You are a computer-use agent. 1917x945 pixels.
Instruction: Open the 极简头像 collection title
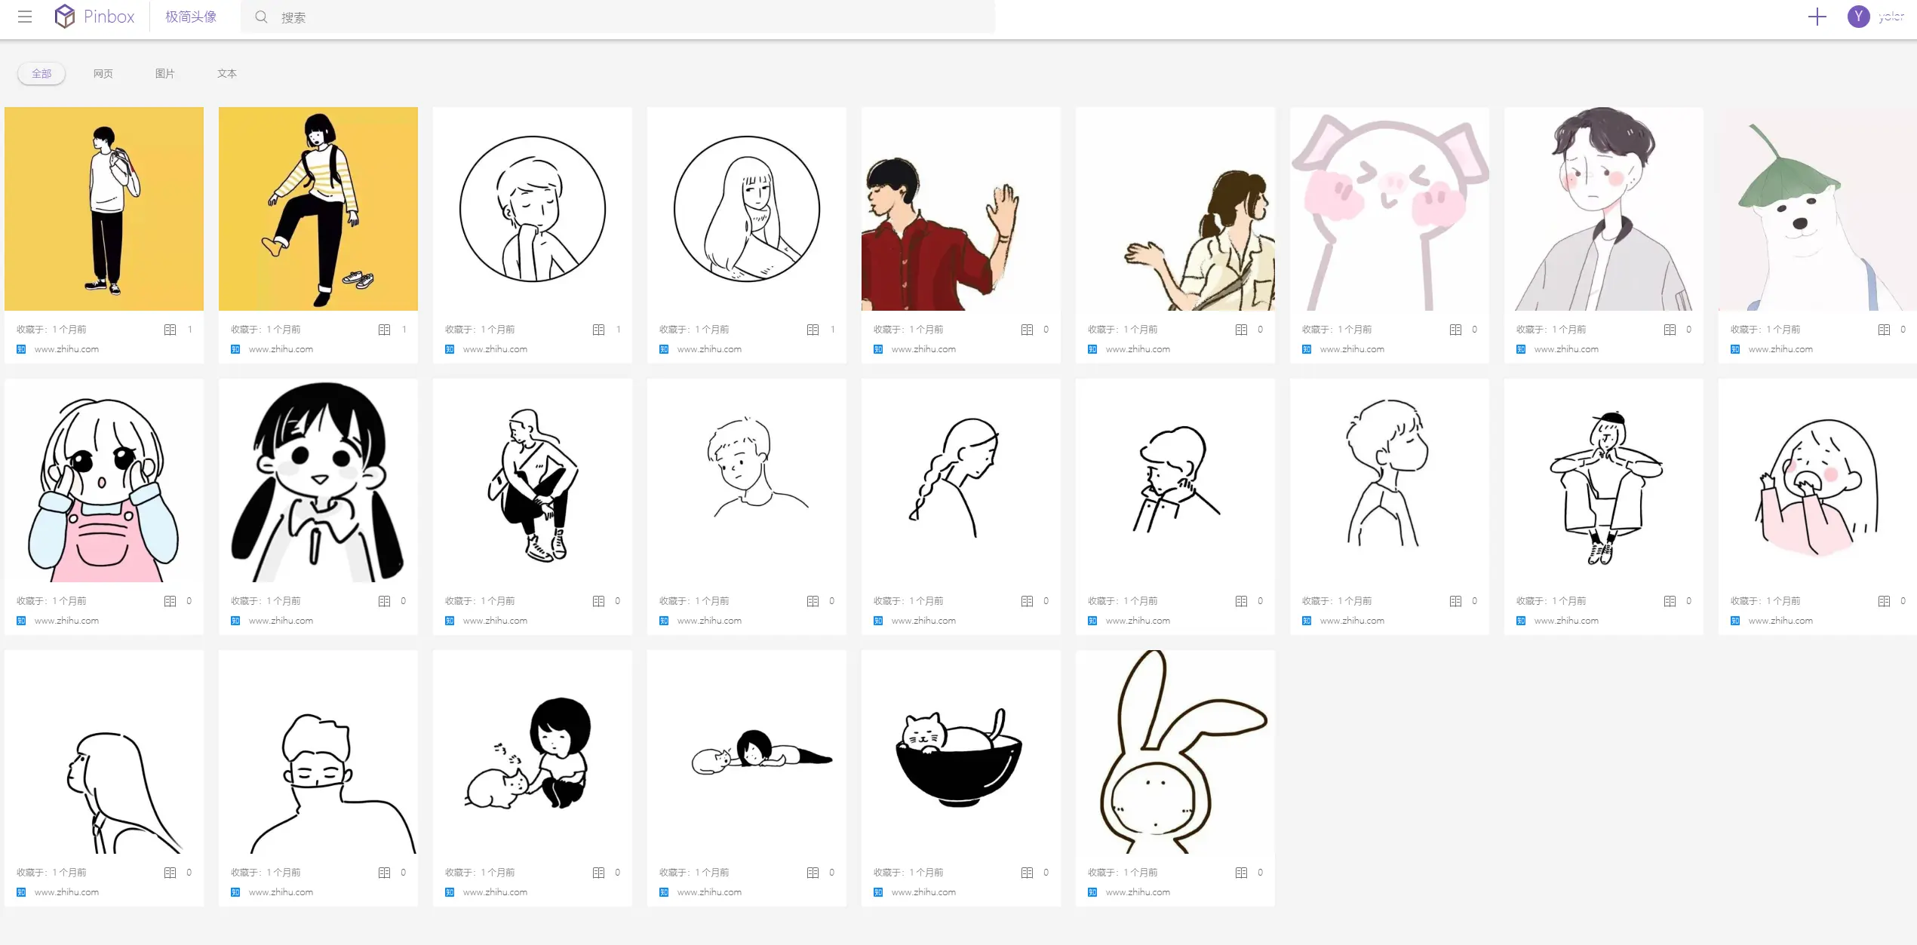[191, 17]
